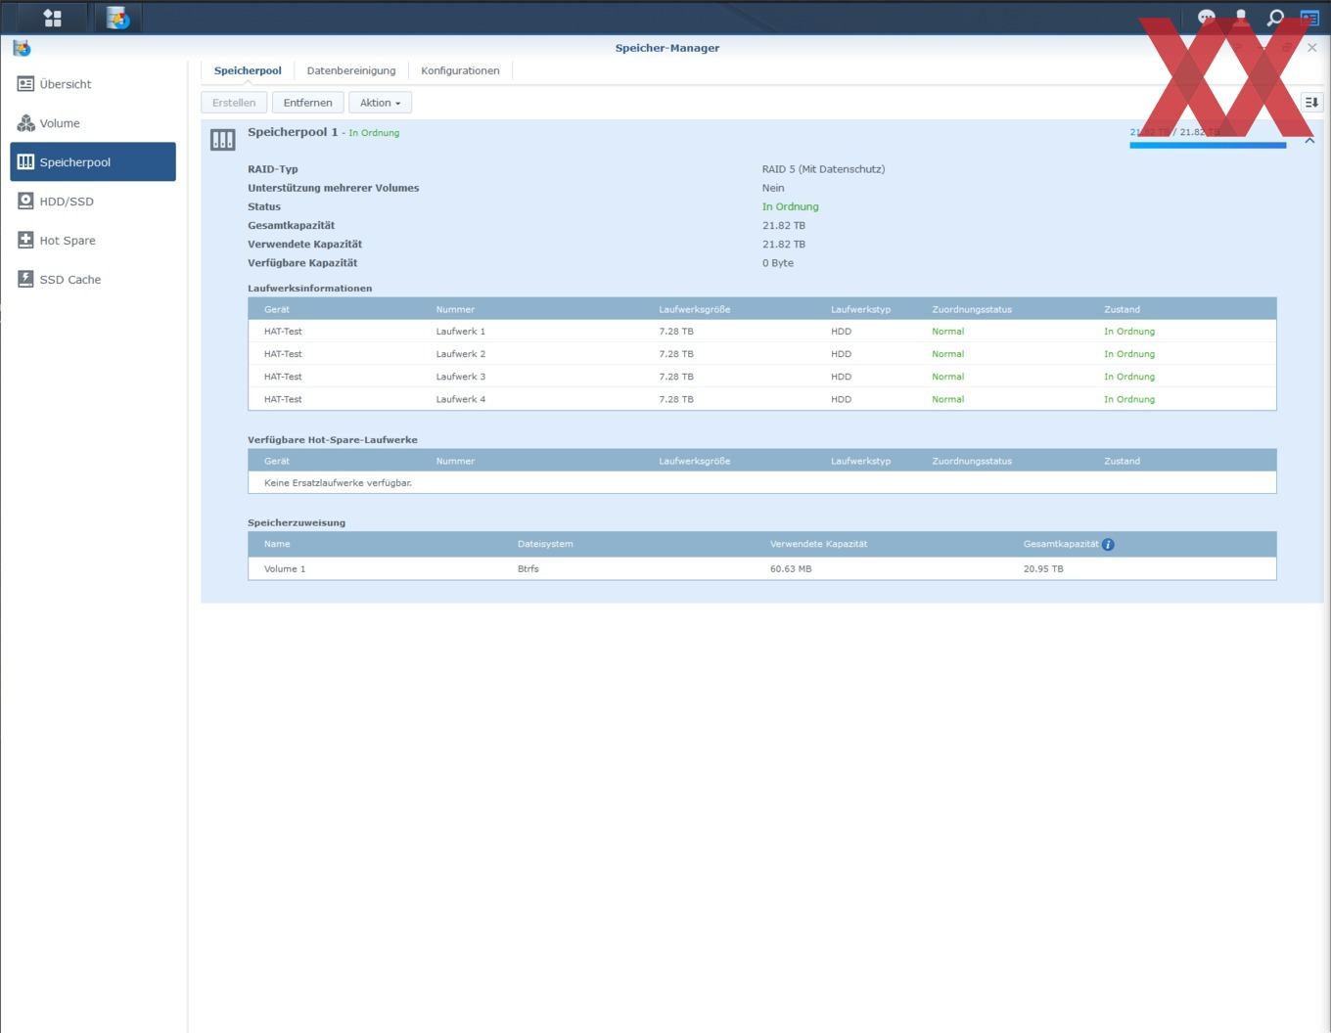Click the SSD Cache sidebar icon

(26, 279)
